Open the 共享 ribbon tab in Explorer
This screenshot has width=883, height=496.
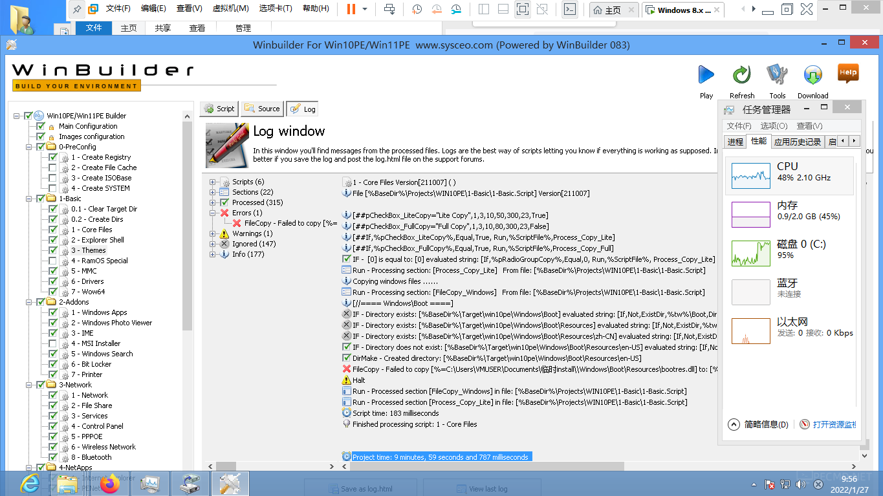point(163,28)
